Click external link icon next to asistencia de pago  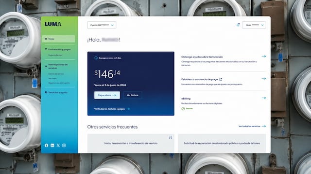tap(221, 79)
